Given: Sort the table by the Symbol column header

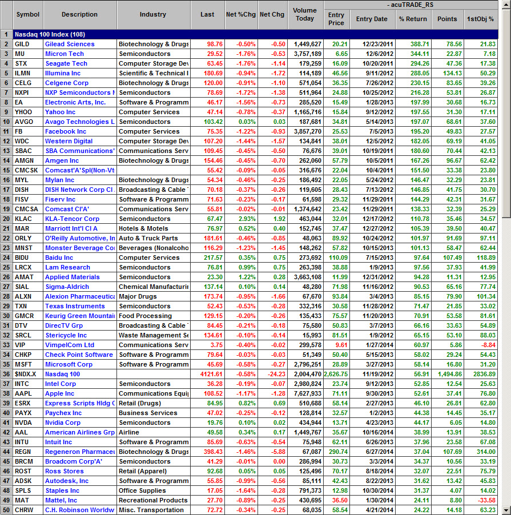Looking at the screenshot, I should click(x=28, y=15).
